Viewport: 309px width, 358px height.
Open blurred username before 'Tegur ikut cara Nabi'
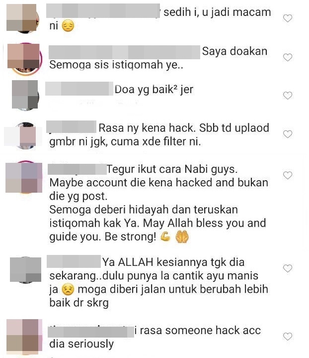[77, 169]
